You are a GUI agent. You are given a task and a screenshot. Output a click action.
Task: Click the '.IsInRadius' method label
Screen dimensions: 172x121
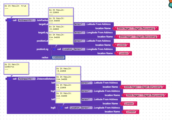tap(42, 20)
